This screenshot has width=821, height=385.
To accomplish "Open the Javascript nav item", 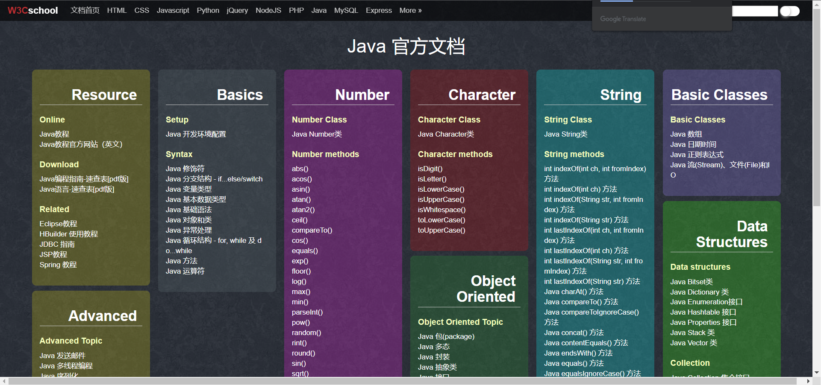I will [173, 10].
